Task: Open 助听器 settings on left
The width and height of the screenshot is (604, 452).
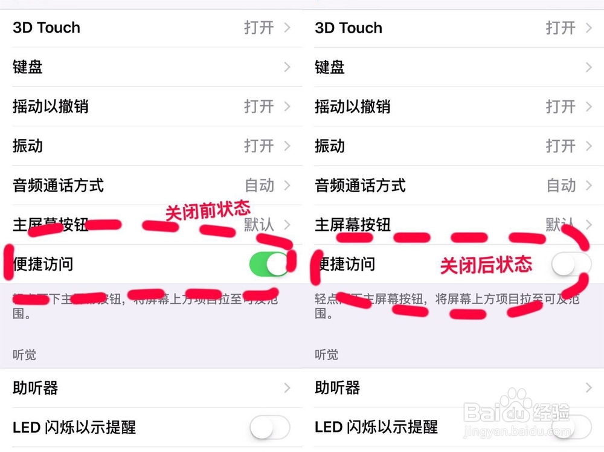Action: (x=151, y=388)
